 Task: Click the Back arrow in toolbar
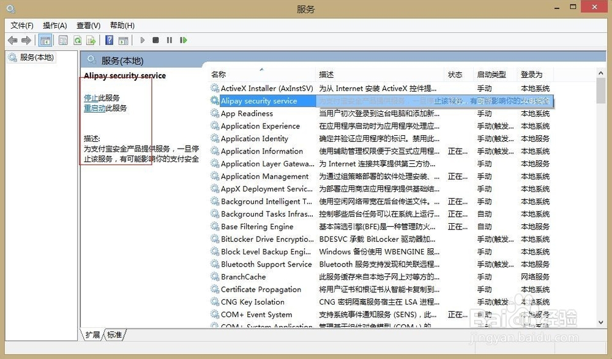pyautogui.click(x=12, y=40)
